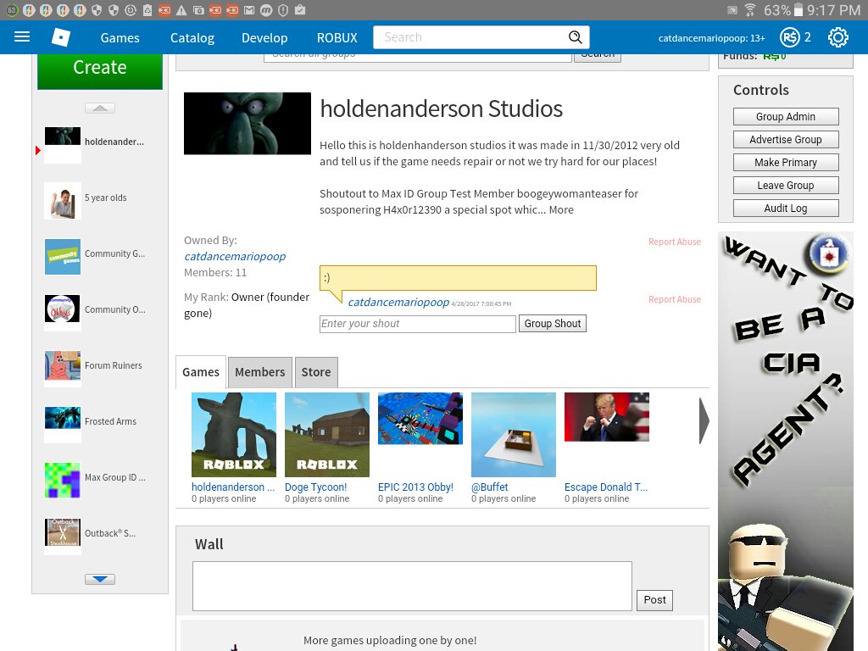
Task: Select Community O... obbys group icon
Action: tap(63, 313)
